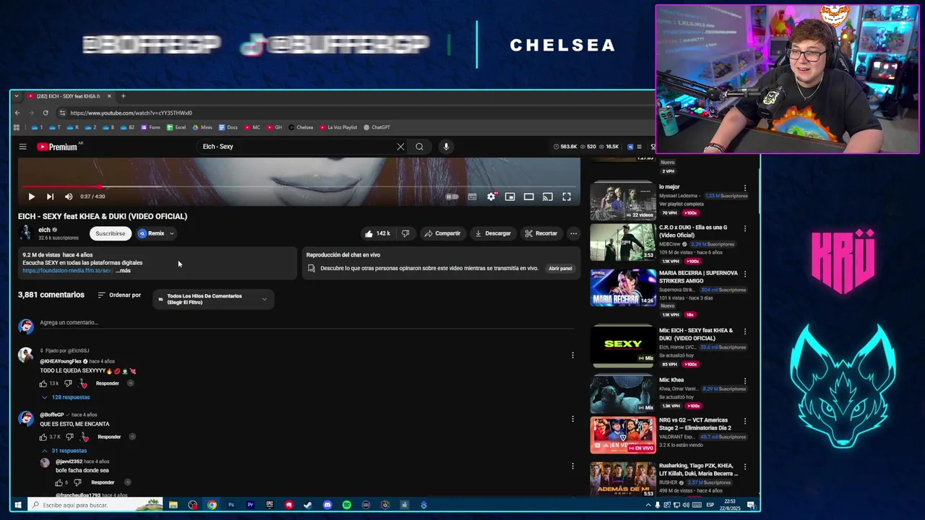Switch to theater mode view

pos(529,196)
